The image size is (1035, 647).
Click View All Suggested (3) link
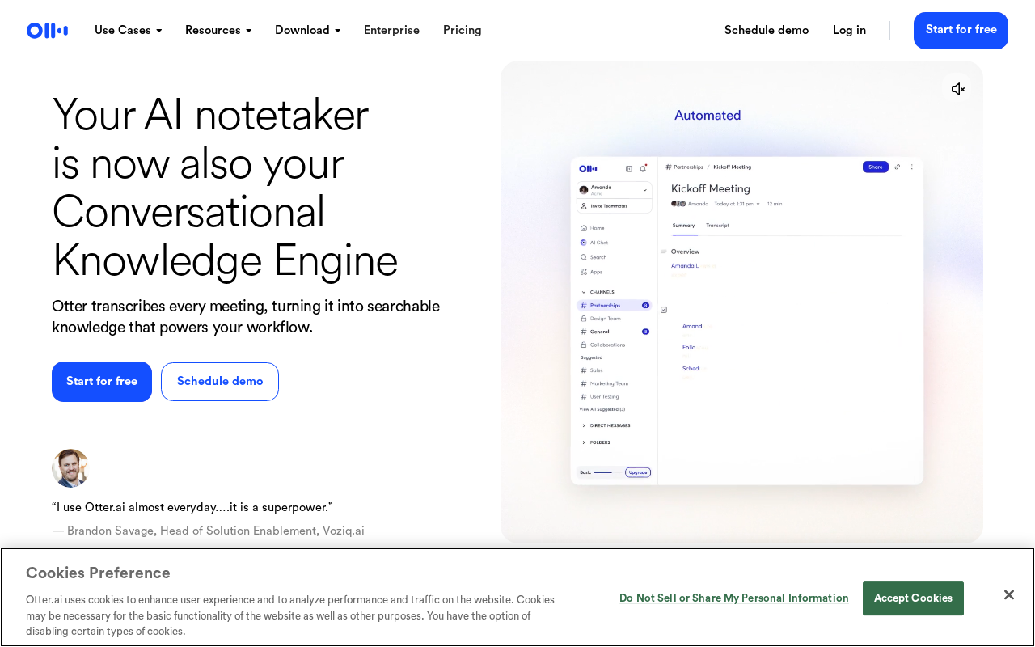coord(602,409)
